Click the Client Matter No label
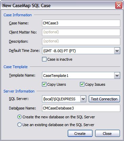Image resolution: width=124 pixels, height=141 pixels. point(23,32)
